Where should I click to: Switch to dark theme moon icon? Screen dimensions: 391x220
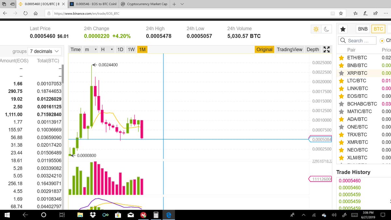point(326,29)
